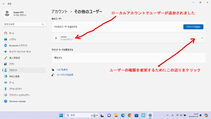Open プライバシーとセキュリティ settings

[x=19, y=95]
